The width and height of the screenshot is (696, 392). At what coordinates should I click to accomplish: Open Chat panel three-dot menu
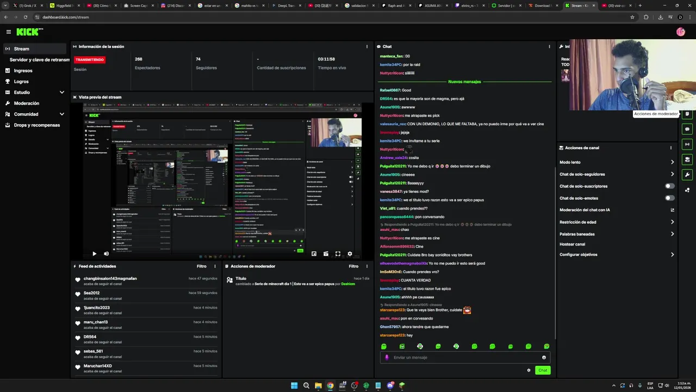pyautogui.click(x=549, y=47)
